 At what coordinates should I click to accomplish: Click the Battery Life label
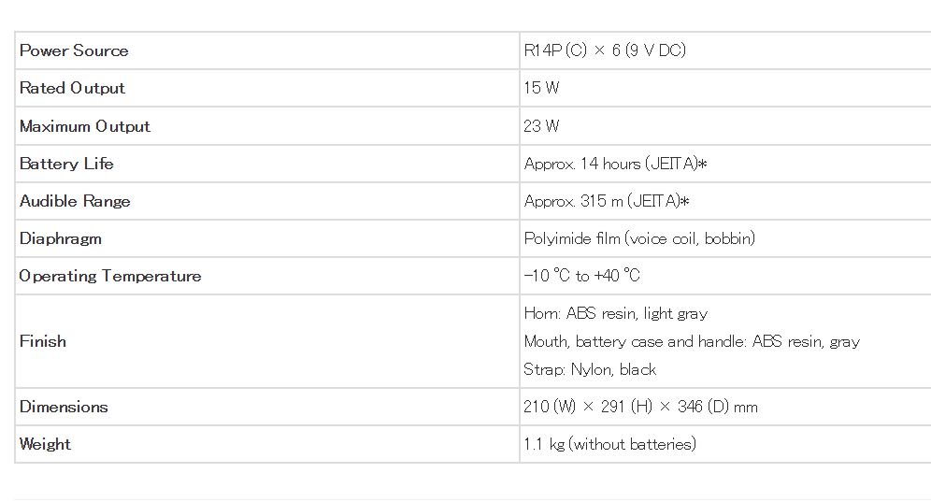pyautogui.click(x=66, y=164)
